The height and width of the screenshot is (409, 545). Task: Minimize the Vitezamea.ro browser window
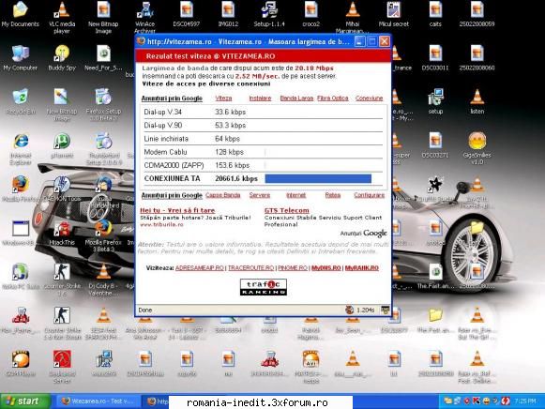[360, 41]
